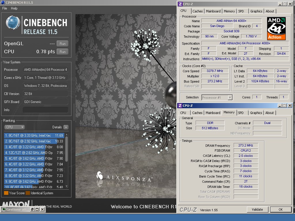Run the CPU benchmark
Viewport: 295px width, 221px height.
click(x=63, y=52)
